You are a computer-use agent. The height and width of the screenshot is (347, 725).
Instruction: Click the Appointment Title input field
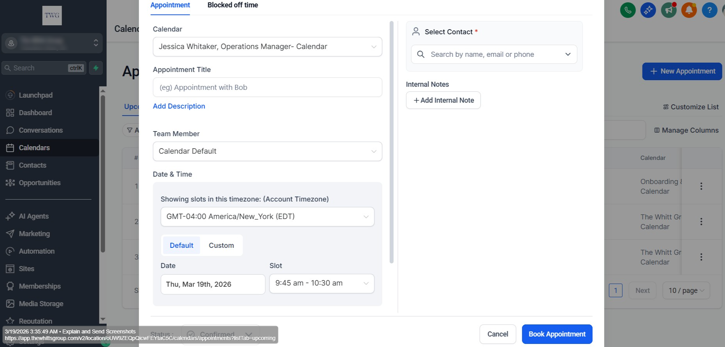[267, 87]
